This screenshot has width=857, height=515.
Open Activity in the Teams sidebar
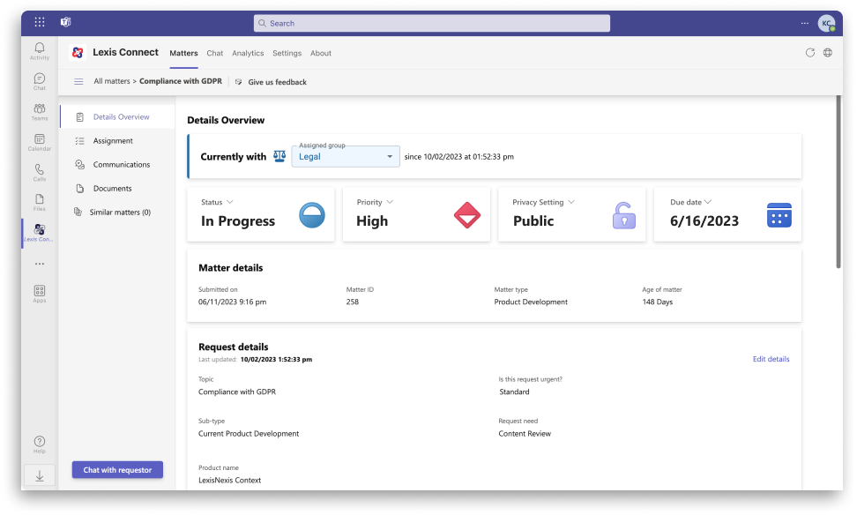[x=40, y=51]
